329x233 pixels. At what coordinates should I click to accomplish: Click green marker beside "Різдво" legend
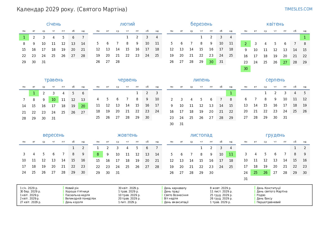255,195
